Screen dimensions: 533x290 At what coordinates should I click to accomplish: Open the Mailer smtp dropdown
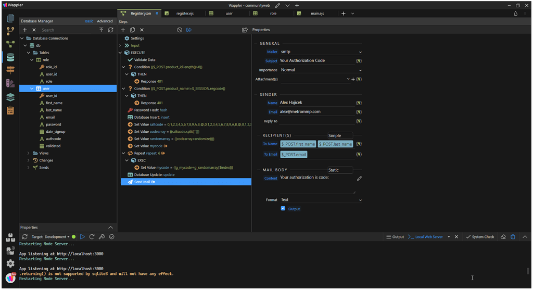click(x=320, y=52)
